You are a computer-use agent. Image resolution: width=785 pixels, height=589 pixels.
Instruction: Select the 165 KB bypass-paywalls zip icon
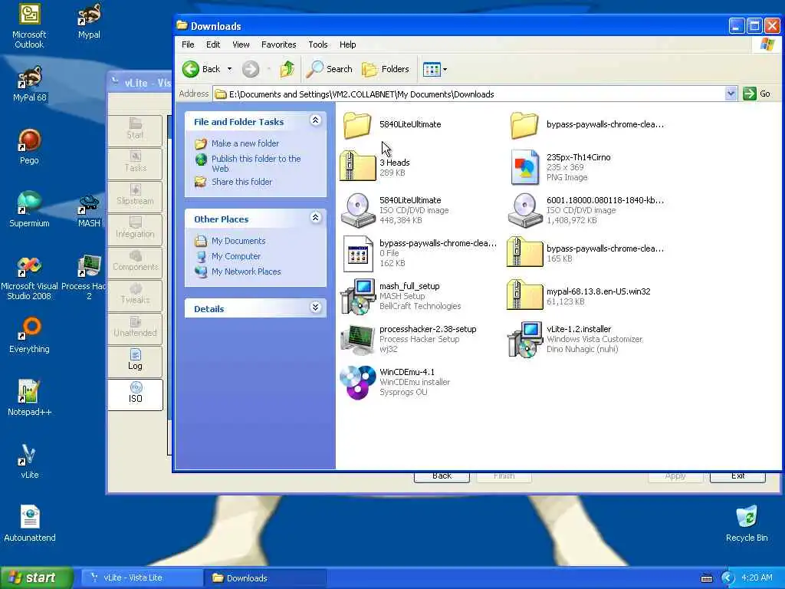[x=524, y=252]
